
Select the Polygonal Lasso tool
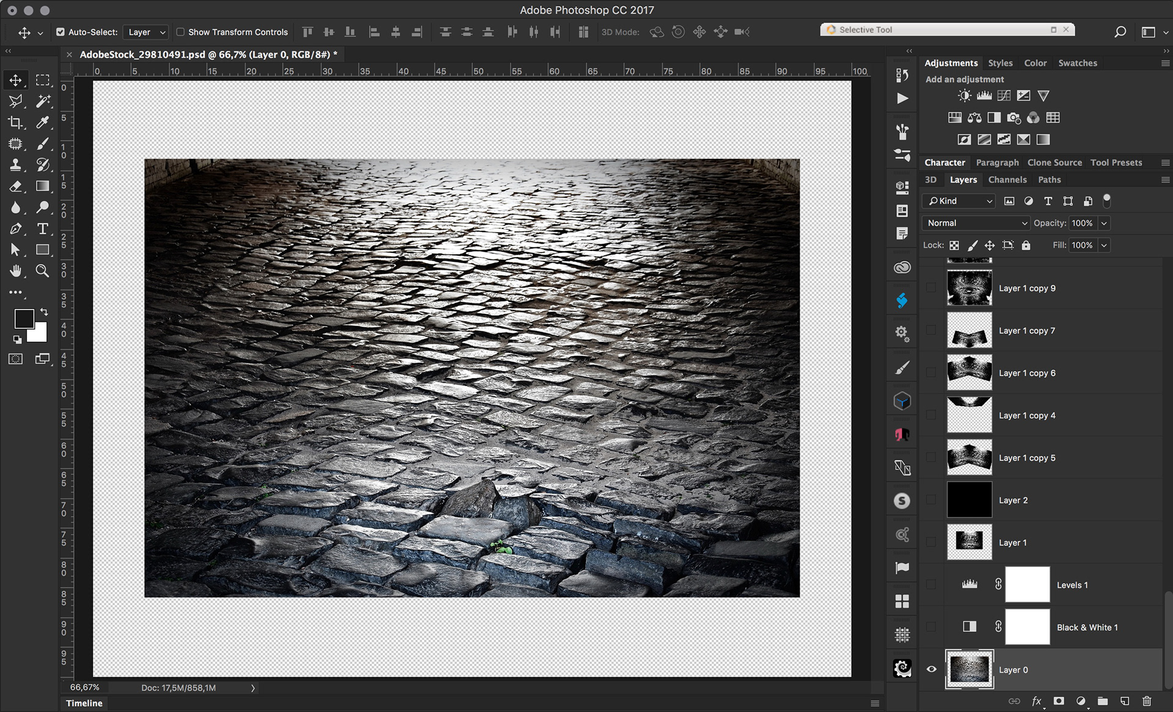pos(15,101)
